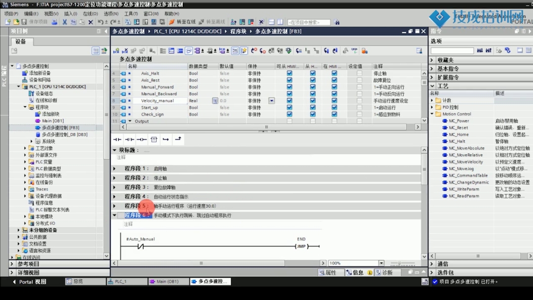This screenshot has width=533, height=300.
Task: Expand the 工艺对象 tree folder
Action: pyautogui.click(x=25, y=148)
